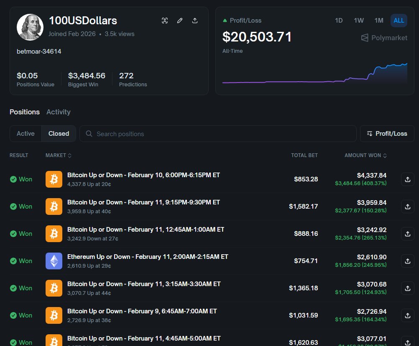Click the green Won check on Ethereum row
This screenshot has height=346, width=419.
[13, 261]
